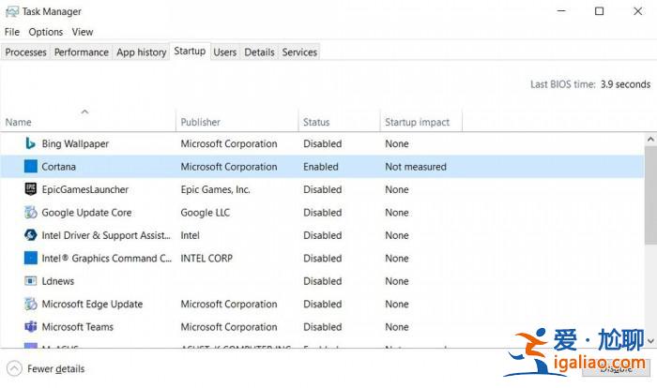This screenshot has height=388, width=657.
Task: Click Bing Wallpaper's Disabled status cell
Action: tap(322, 143)
